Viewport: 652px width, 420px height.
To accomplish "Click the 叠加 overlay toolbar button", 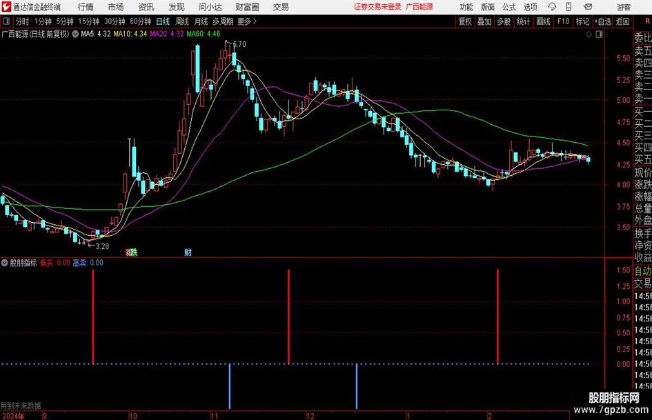I will tap(484, 21).
